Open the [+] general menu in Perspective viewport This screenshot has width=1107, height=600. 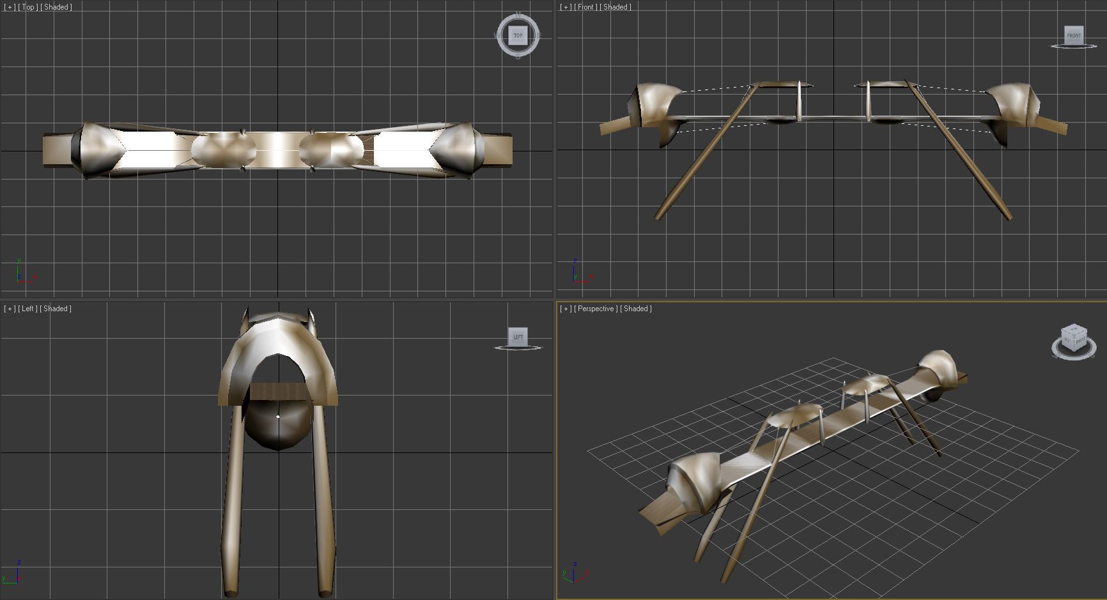click(x=566, y=309)
